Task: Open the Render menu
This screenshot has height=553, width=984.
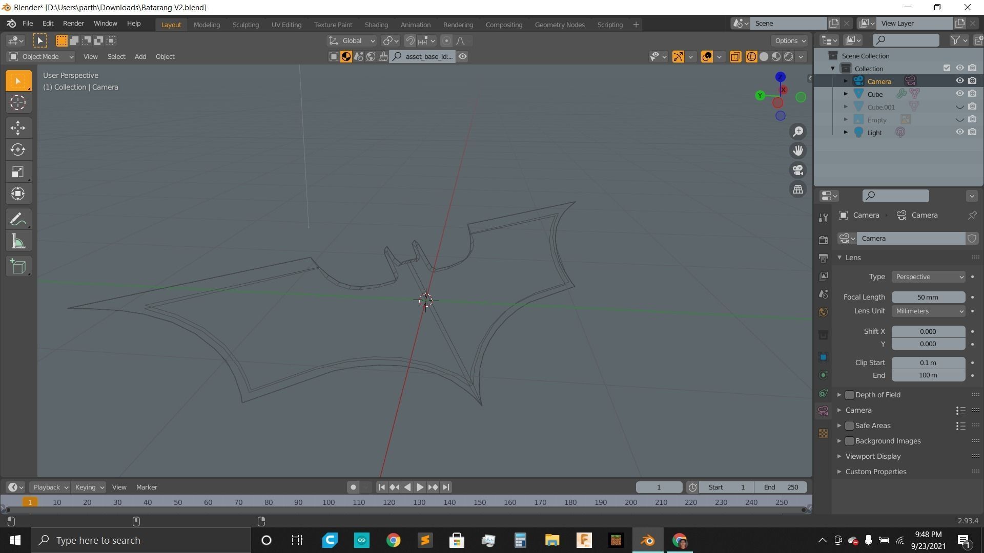Action: tap(73, 24)
